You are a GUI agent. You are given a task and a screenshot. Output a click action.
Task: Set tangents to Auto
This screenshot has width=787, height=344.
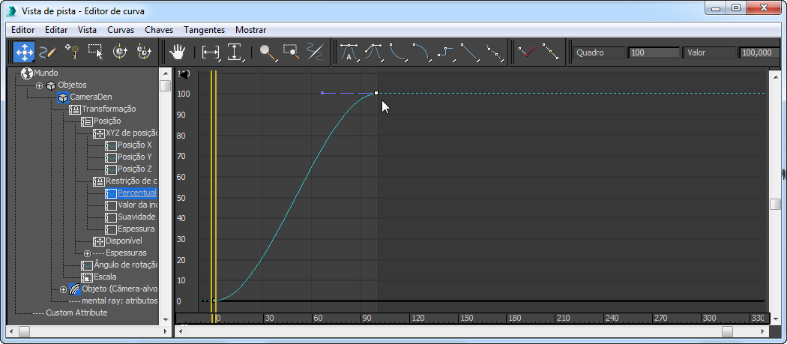tap(349, 52)
